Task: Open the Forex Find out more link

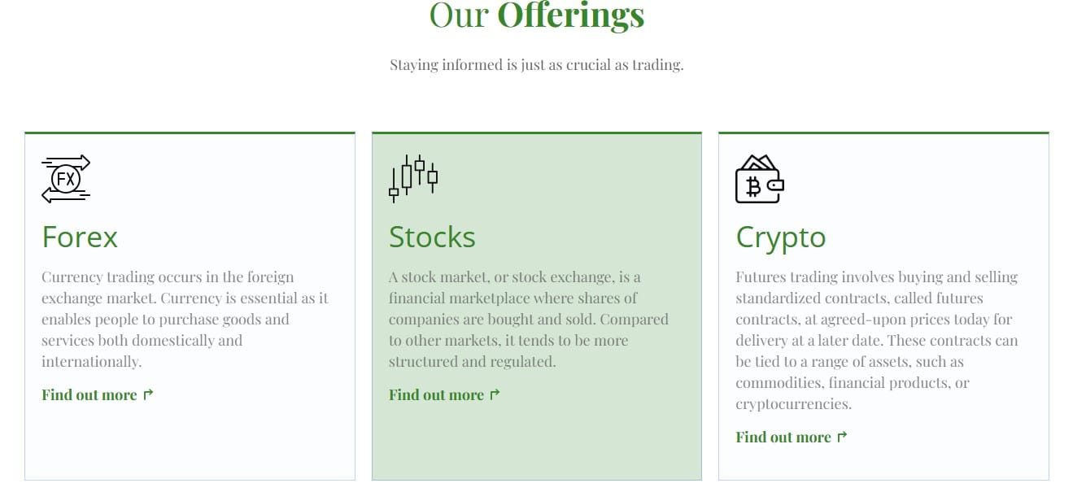Action: pyautogui.click(x=89, y=394)
